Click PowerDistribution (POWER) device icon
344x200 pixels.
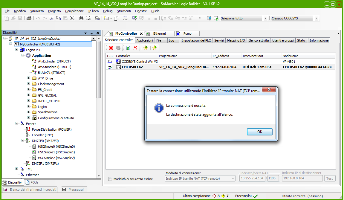[28, 129]
